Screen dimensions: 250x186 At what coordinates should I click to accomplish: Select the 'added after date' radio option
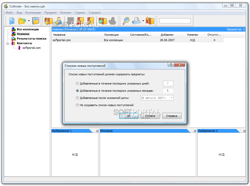click(77, 98)
